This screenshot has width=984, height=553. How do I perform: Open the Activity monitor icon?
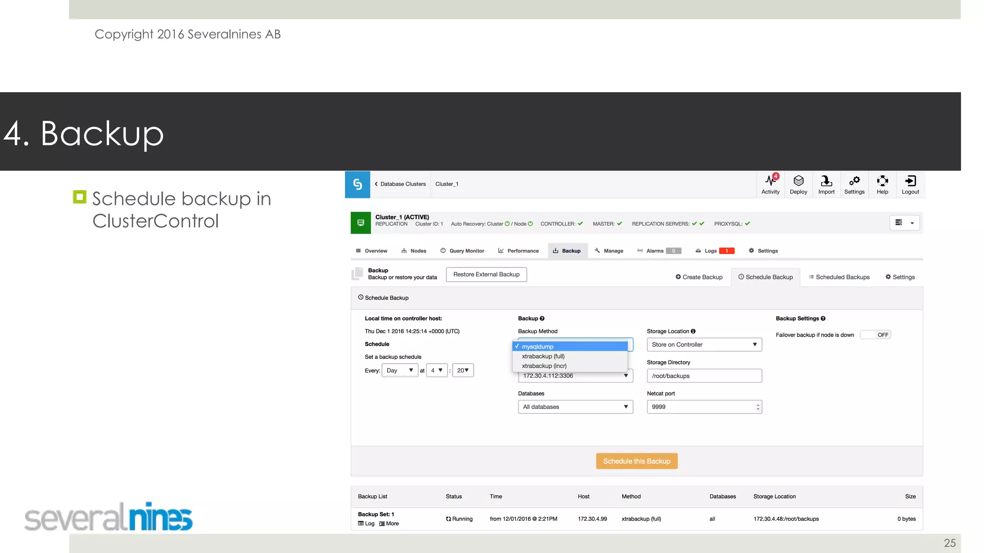[770, 185]
